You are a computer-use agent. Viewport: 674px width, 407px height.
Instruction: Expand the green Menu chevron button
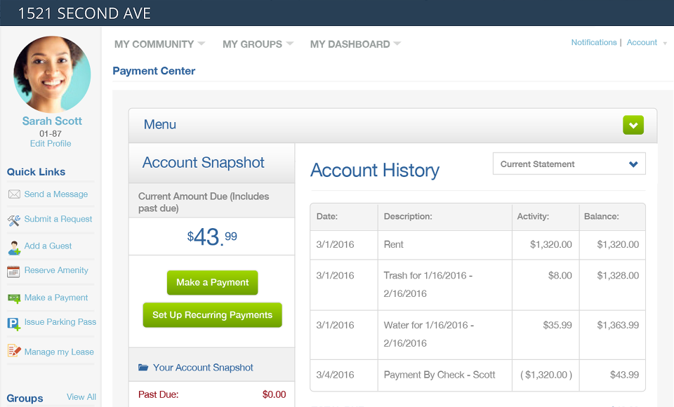click(x=633, y=126)
